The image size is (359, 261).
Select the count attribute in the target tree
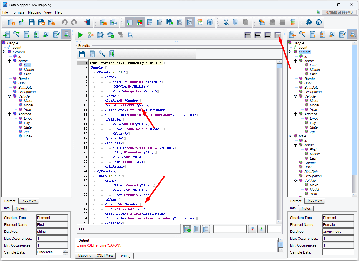[303, 48]
